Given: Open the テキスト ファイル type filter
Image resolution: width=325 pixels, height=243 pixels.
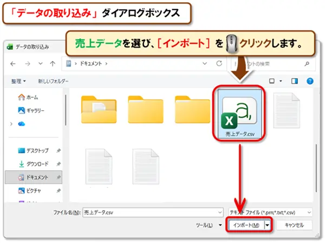Looking at the screenshot, I should (270, 212).
